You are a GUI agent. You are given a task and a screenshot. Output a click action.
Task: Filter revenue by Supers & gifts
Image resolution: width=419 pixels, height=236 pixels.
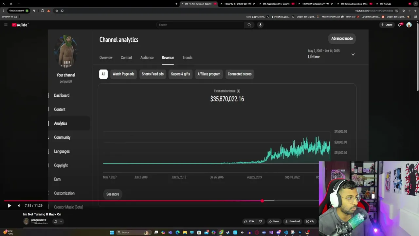(x=180, y=74)
